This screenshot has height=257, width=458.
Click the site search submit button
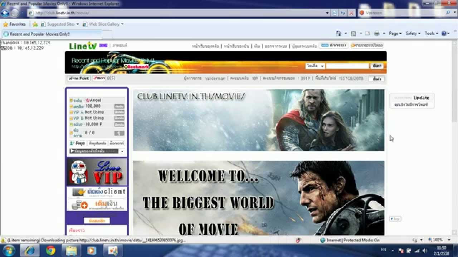click(377, 66)
